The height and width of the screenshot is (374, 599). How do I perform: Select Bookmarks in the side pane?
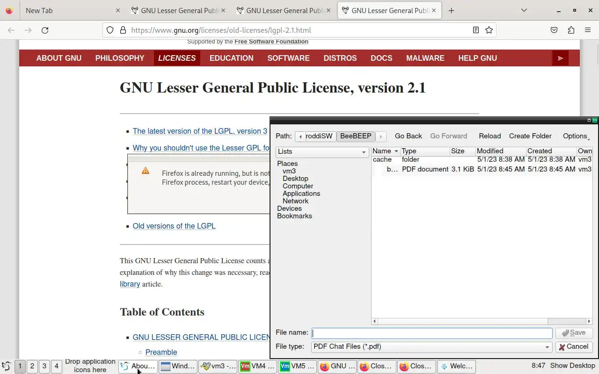[x=294, y=216]
